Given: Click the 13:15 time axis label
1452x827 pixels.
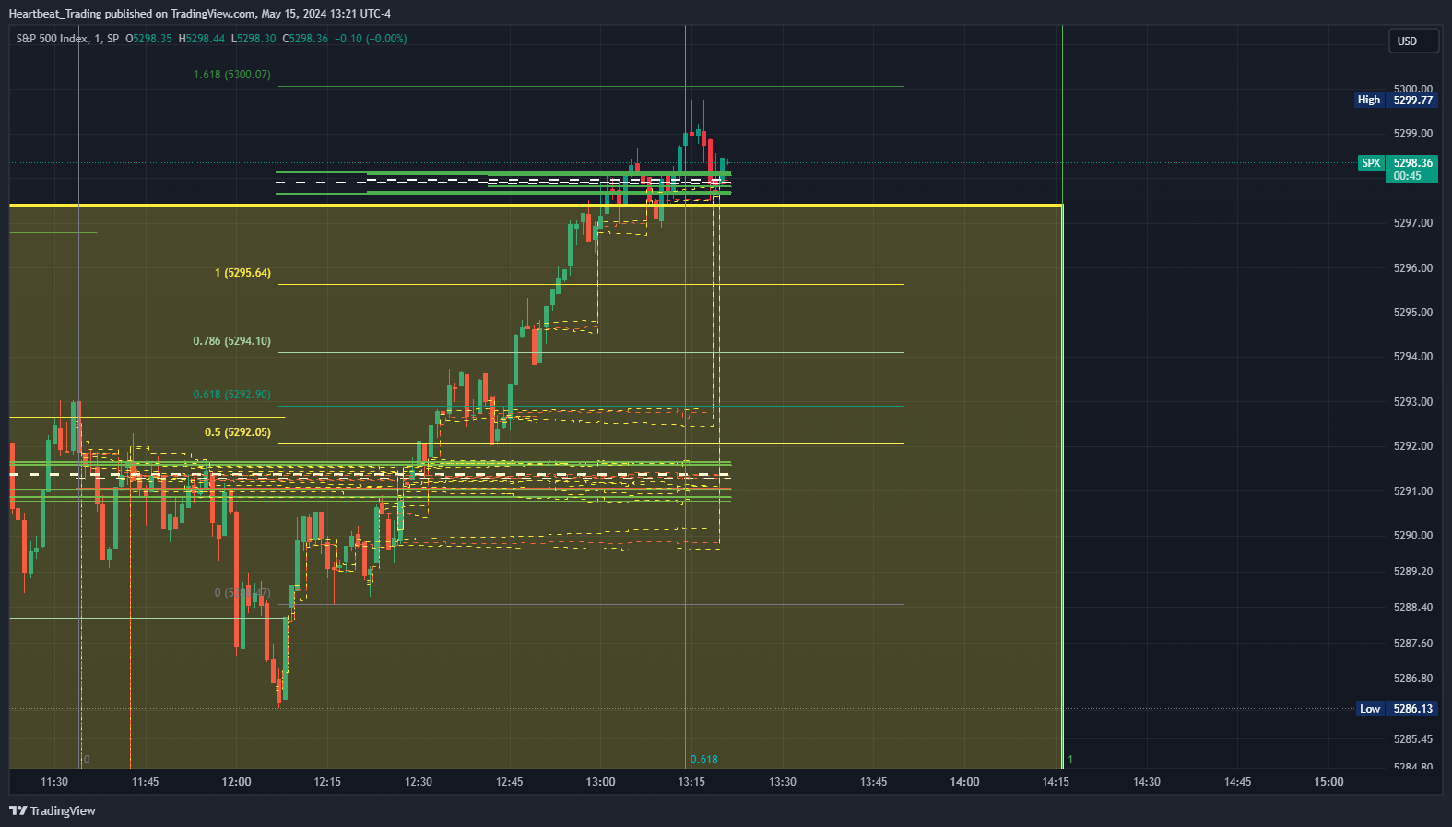Looking at the screenshot, I should pyautogui.click(x=691, y=782).
